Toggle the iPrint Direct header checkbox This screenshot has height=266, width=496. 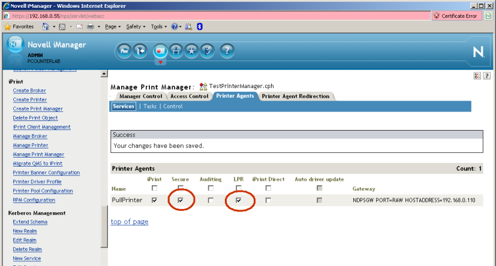coord(268,188)
